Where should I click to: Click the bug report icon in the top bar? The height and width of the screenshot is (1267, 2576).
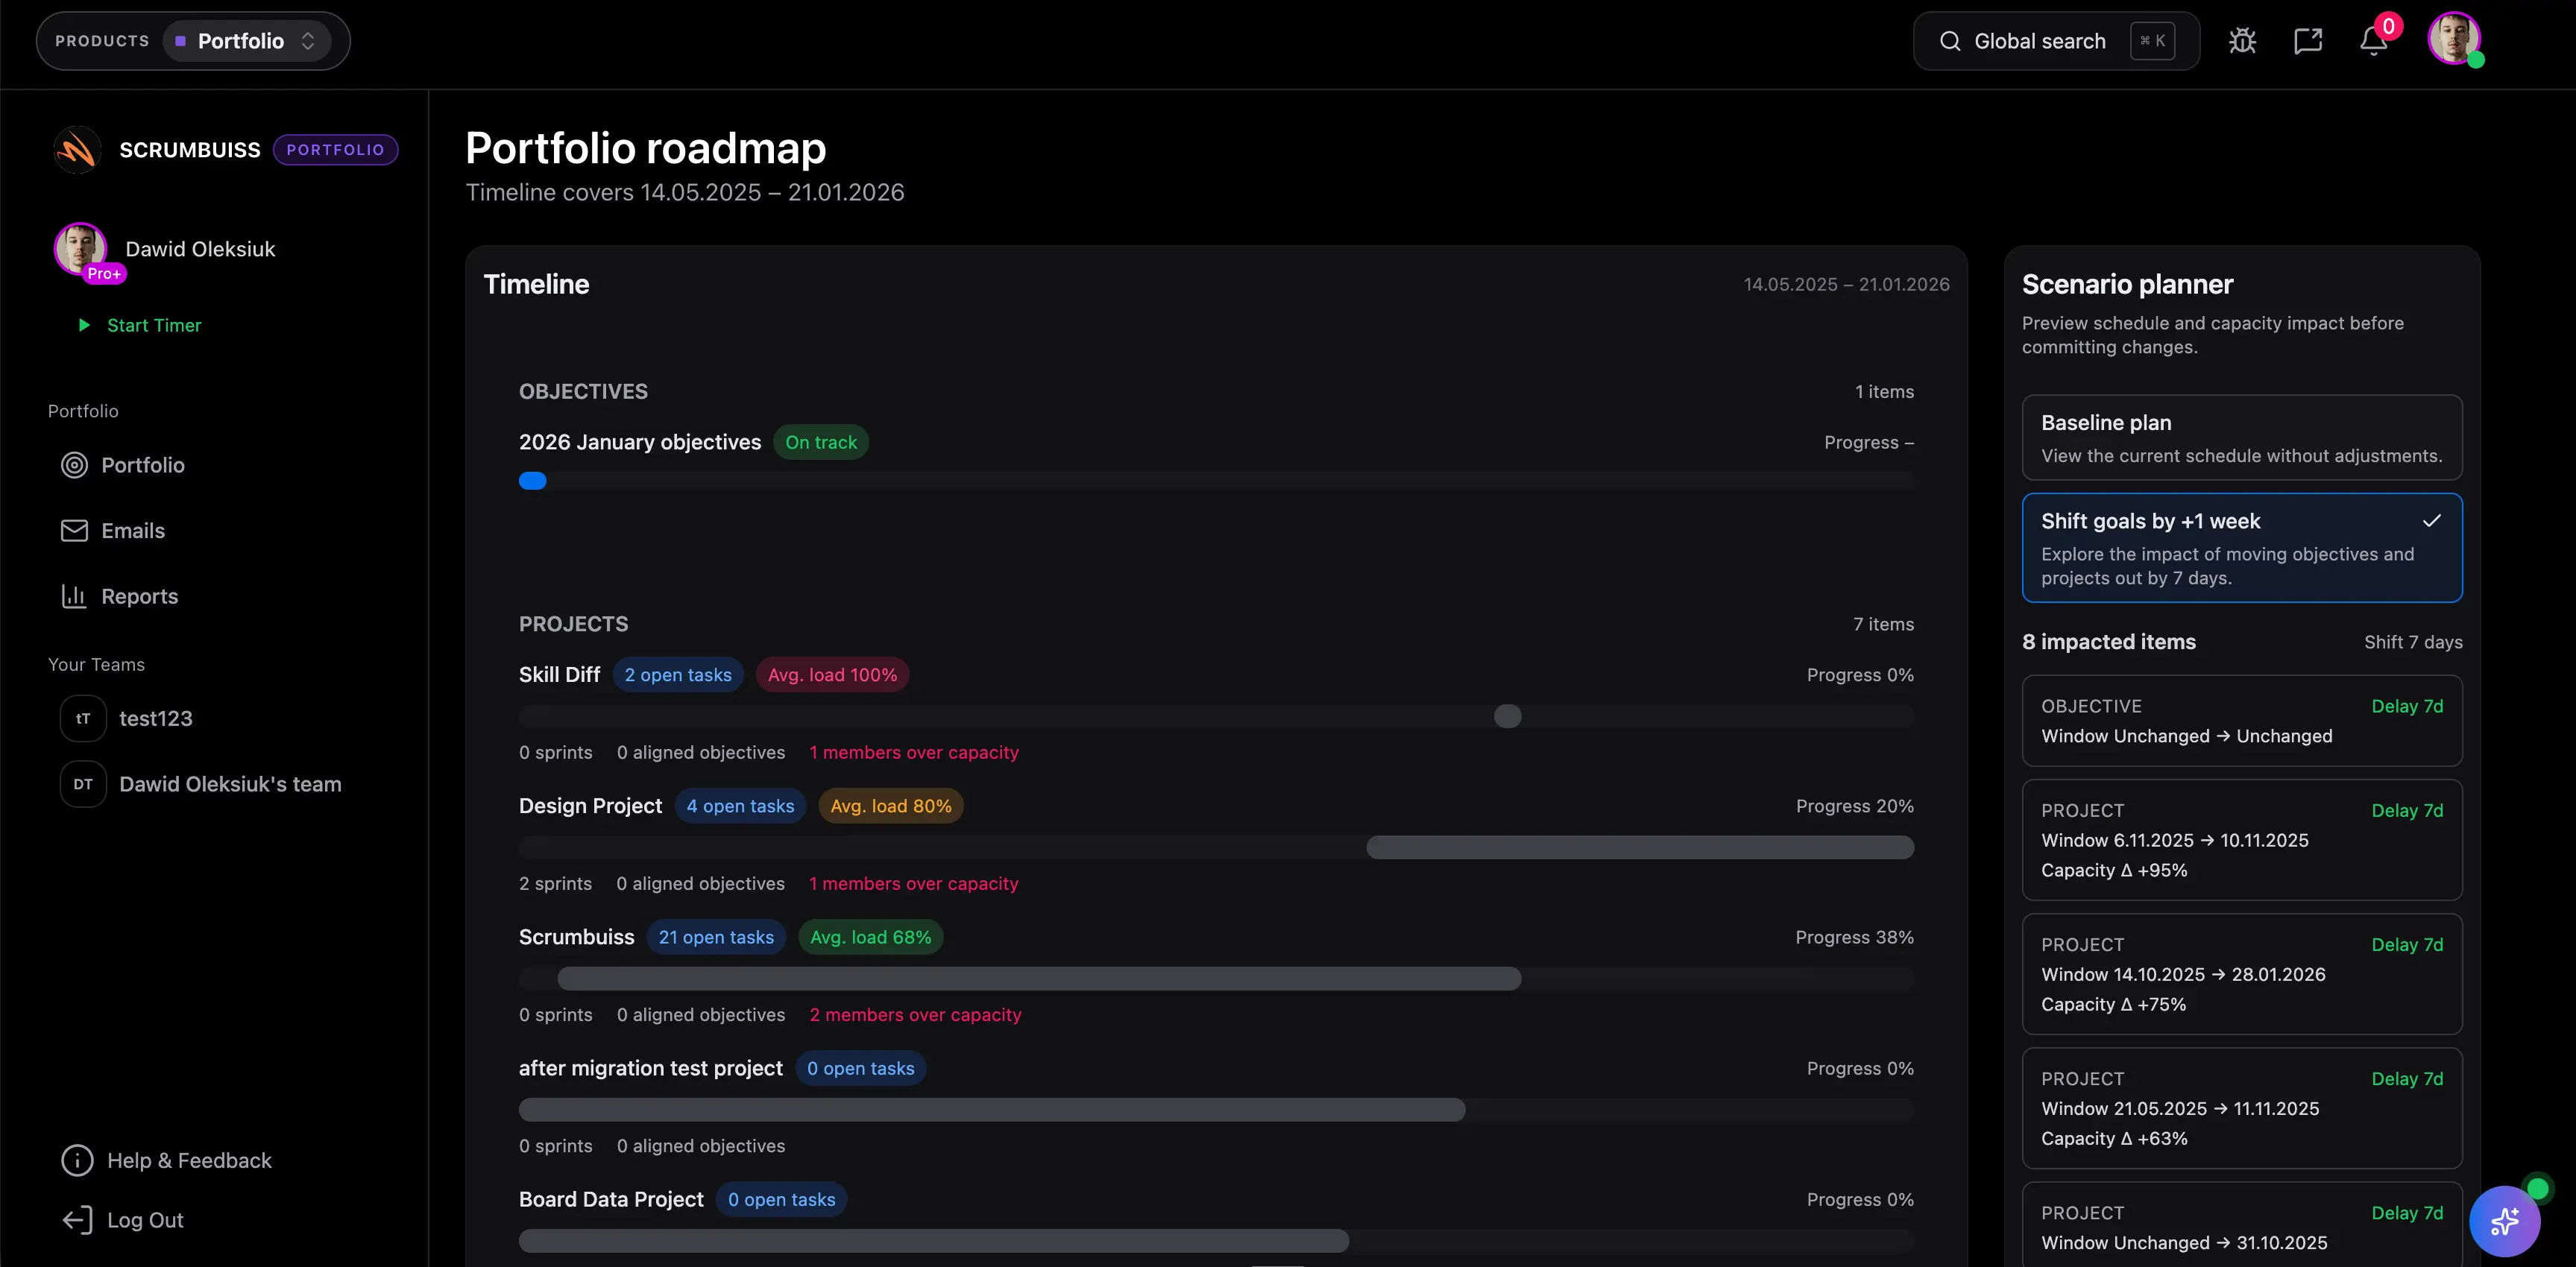[x=2243, y=40]
